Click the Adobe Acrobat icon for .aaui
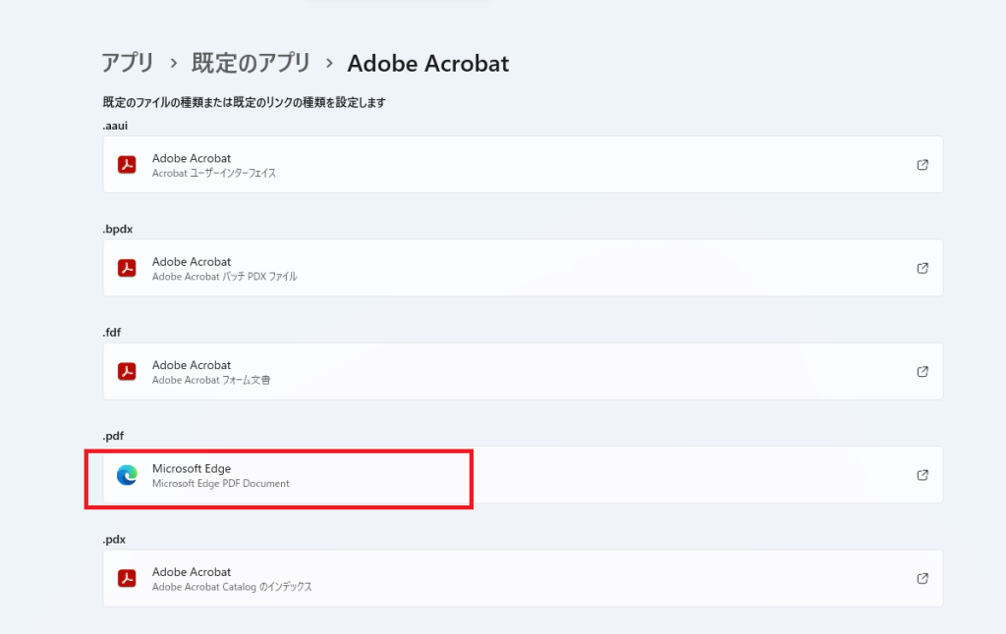Viewport: 1006px width, 634px height. pyautogui.click(x=127, y=165)
